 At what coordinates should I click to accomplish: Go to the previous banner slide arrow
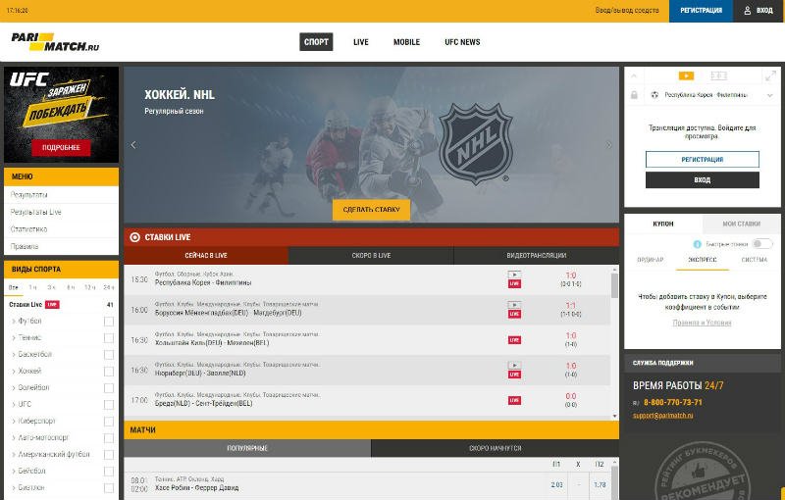tap(133, 145)
